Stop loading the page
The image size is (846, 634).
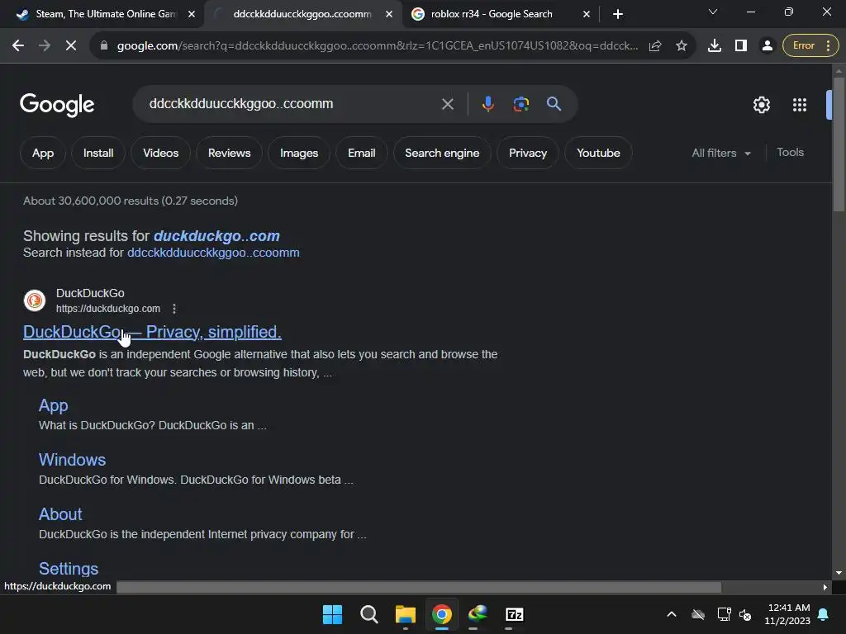click(71, 46)
